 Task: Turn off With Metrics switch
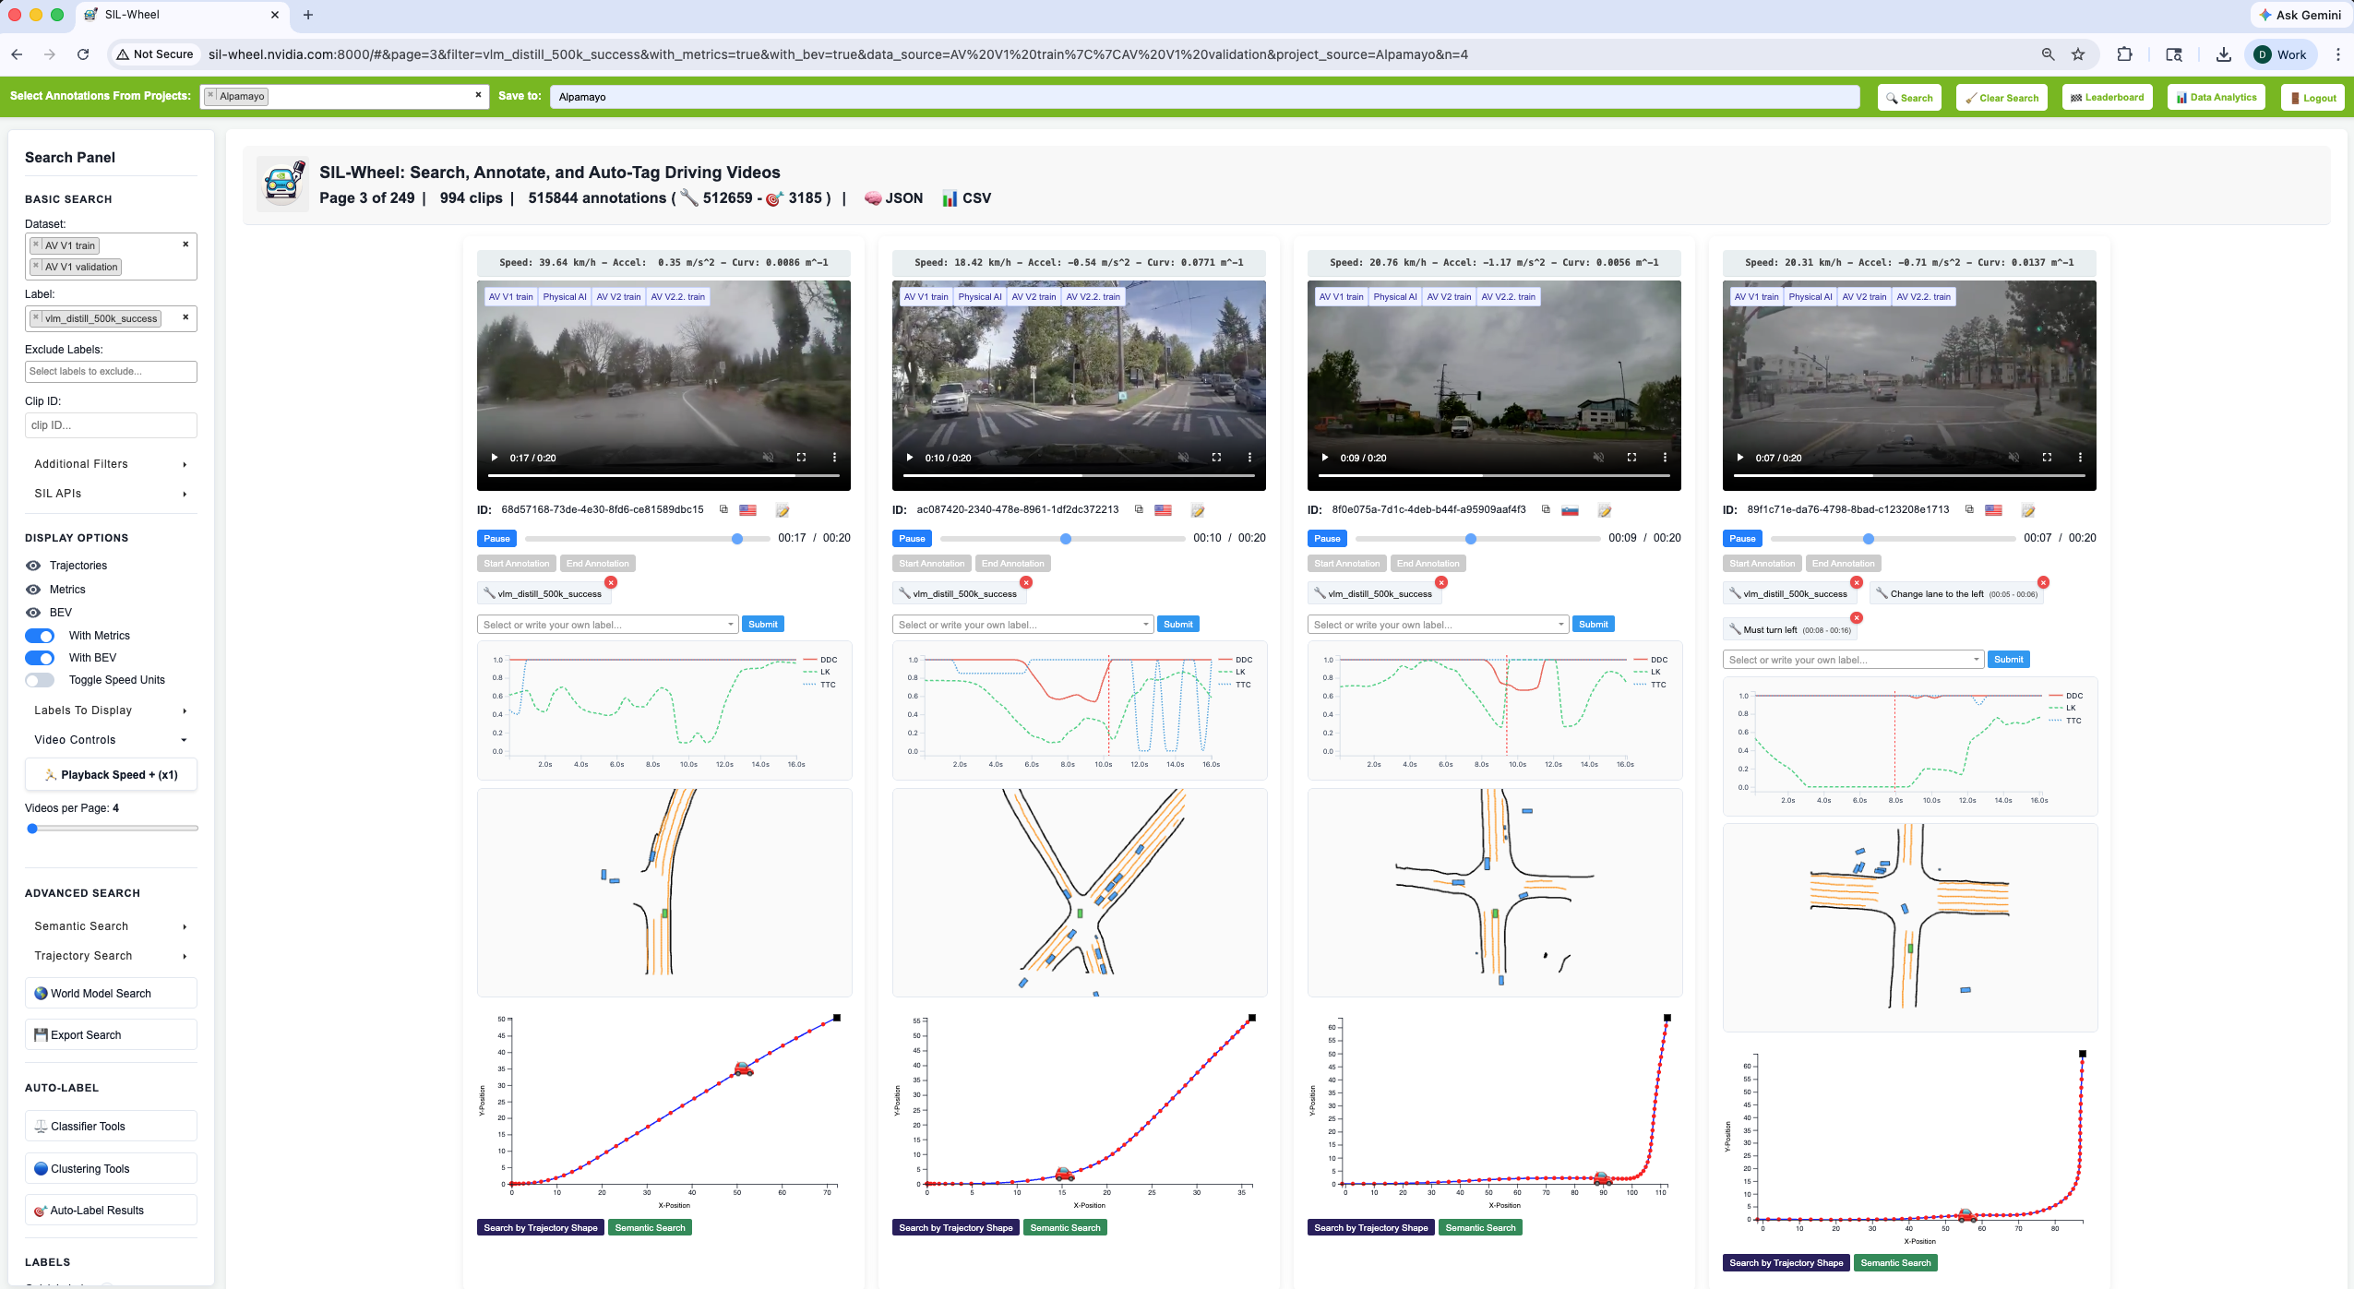pos(40,636)
